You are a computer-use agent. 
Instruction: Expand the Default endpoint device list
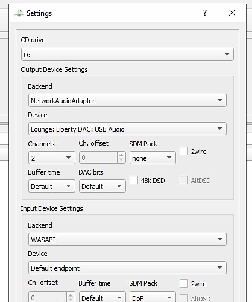(127, 268)
